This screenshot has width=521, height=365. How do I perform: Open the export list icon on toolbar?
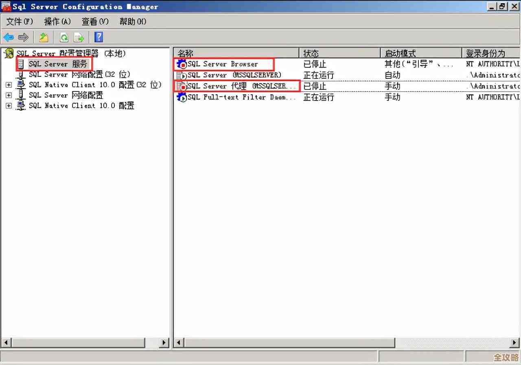[x=44, y=37]
